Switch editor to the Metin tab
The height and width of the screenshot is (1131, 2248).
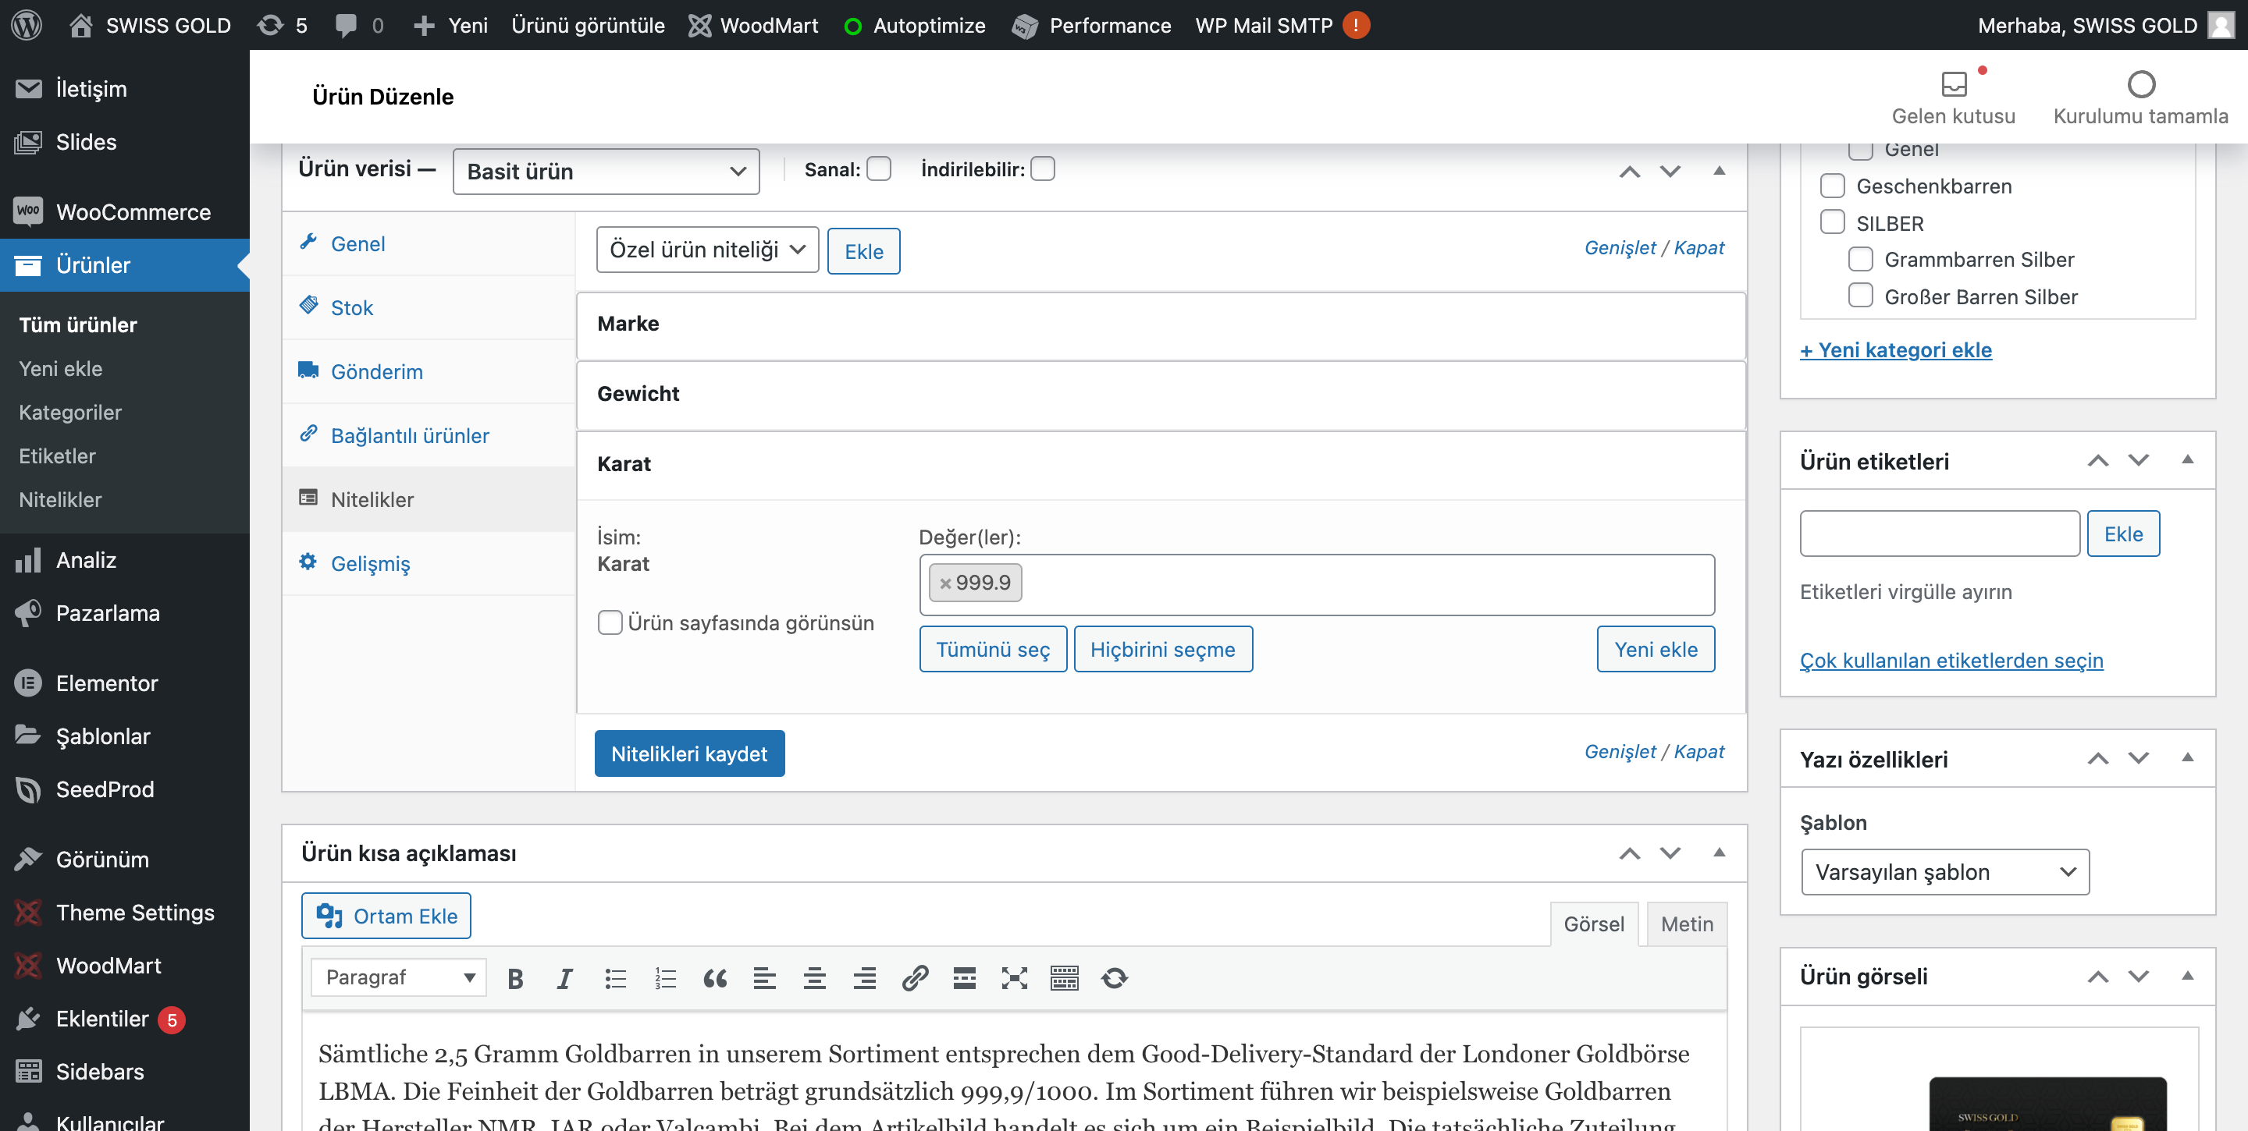pos(1686,924)
